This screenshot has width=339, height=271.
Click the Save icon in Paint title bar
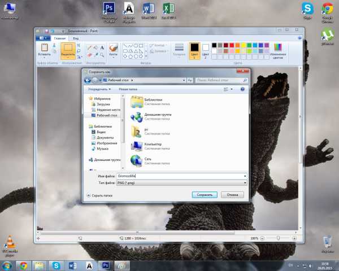coord(47,31)
